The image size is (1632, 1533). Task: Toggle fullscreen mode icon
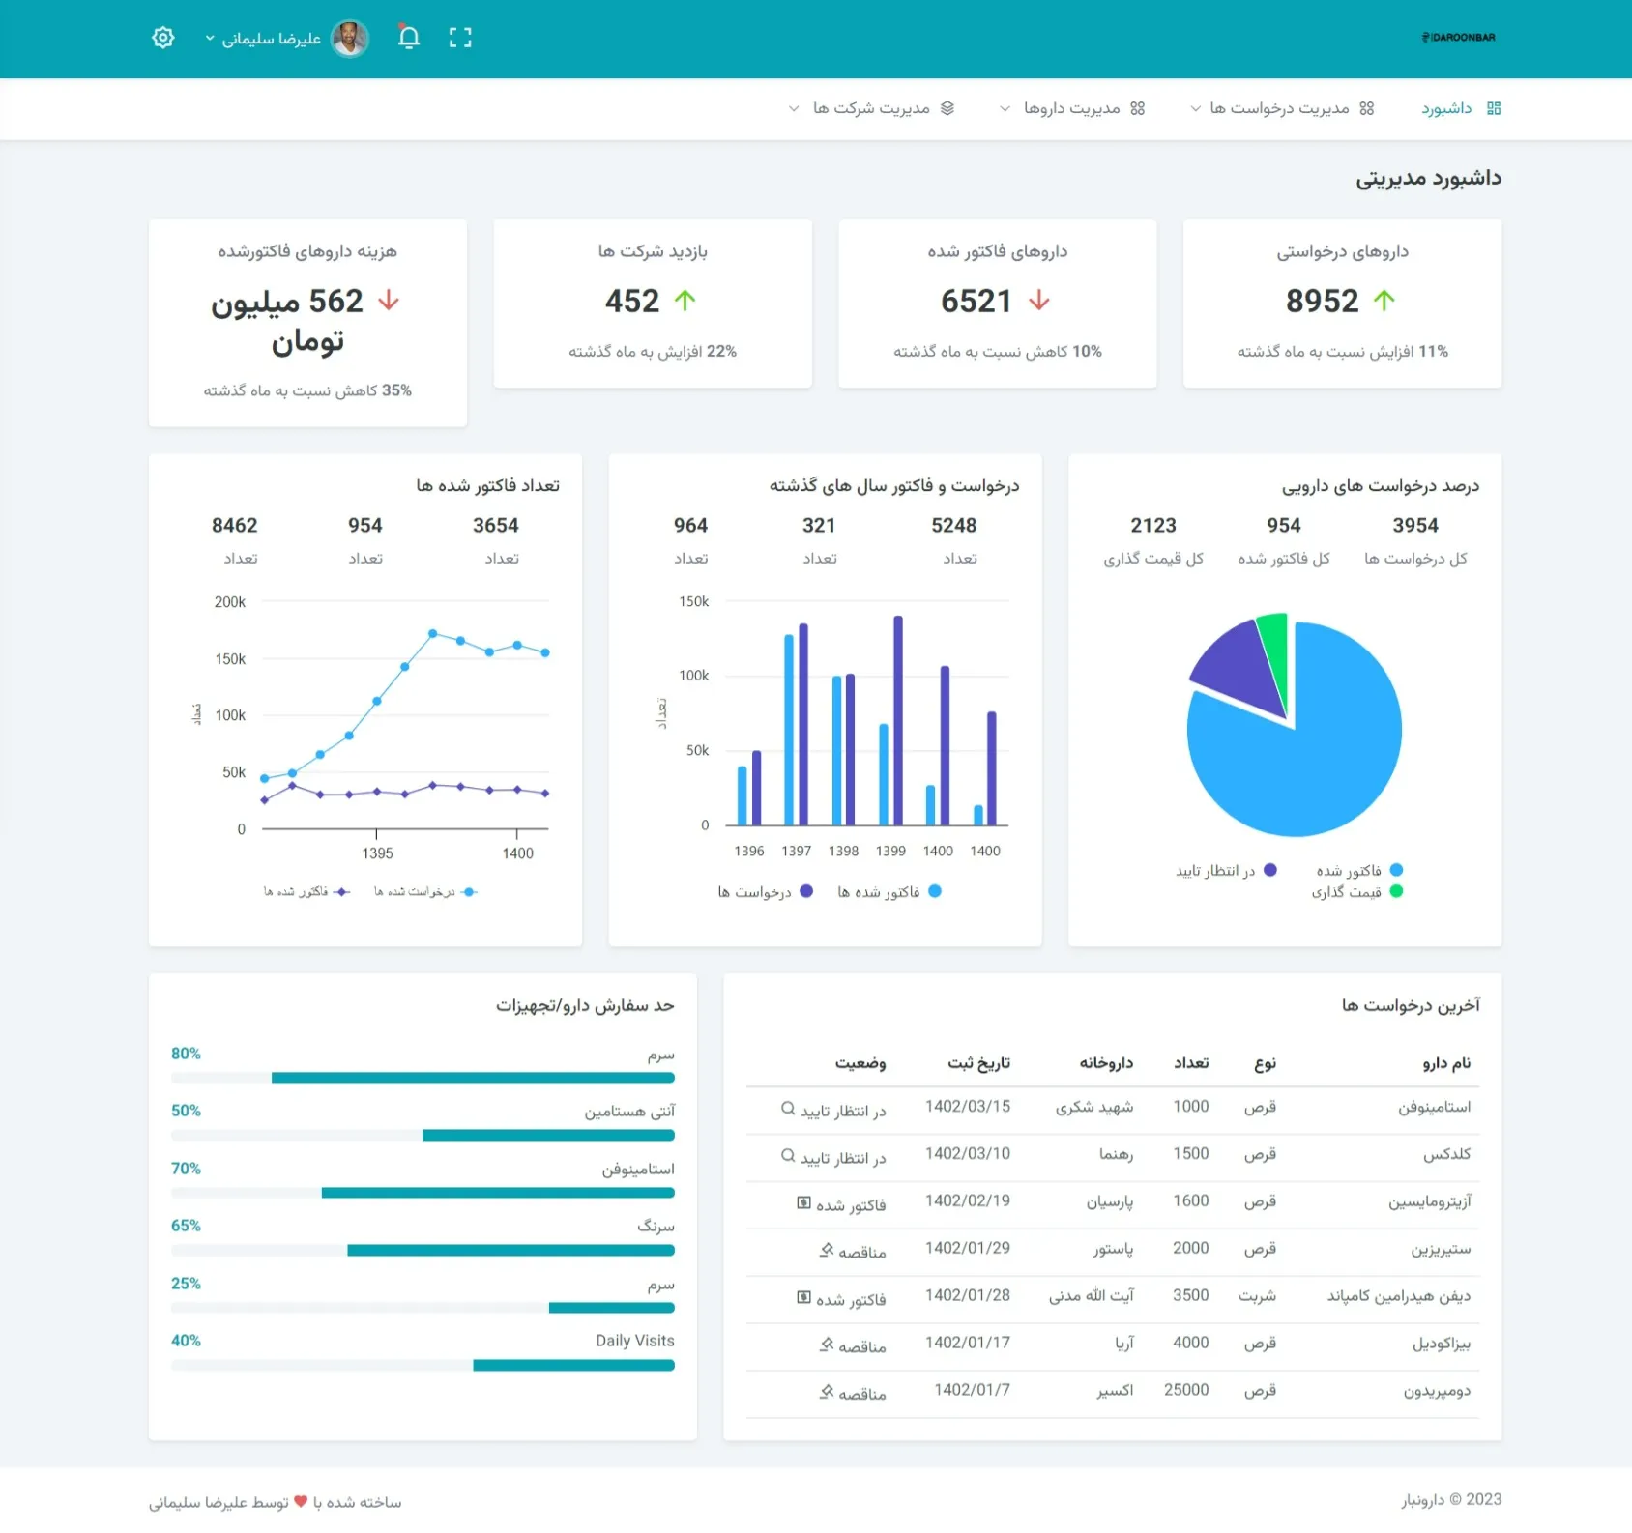(460, 38)
